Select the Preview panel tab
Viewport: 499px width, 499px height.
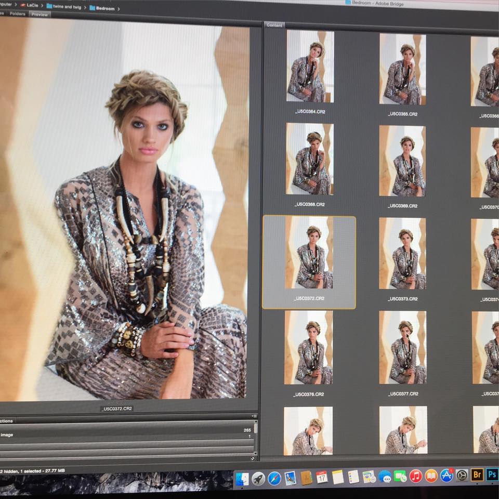pos(40,15)
